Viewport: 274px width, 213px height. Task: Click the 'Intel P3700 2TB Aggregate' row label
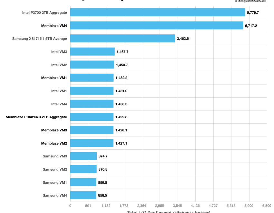coord(44,13)
